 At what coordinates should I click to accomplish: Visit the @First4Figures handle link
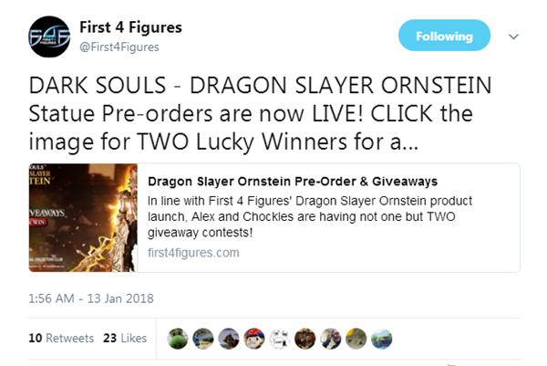point(119,47)
